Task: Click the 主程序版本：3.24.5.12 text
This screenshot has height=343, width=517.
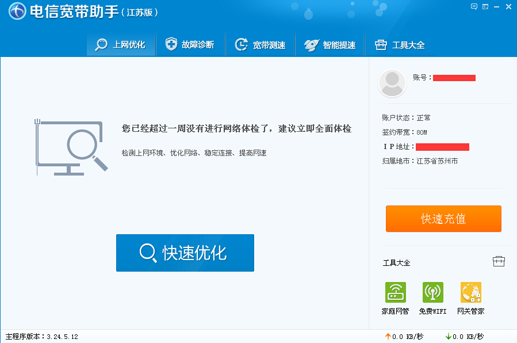Action: click(42, 337)
